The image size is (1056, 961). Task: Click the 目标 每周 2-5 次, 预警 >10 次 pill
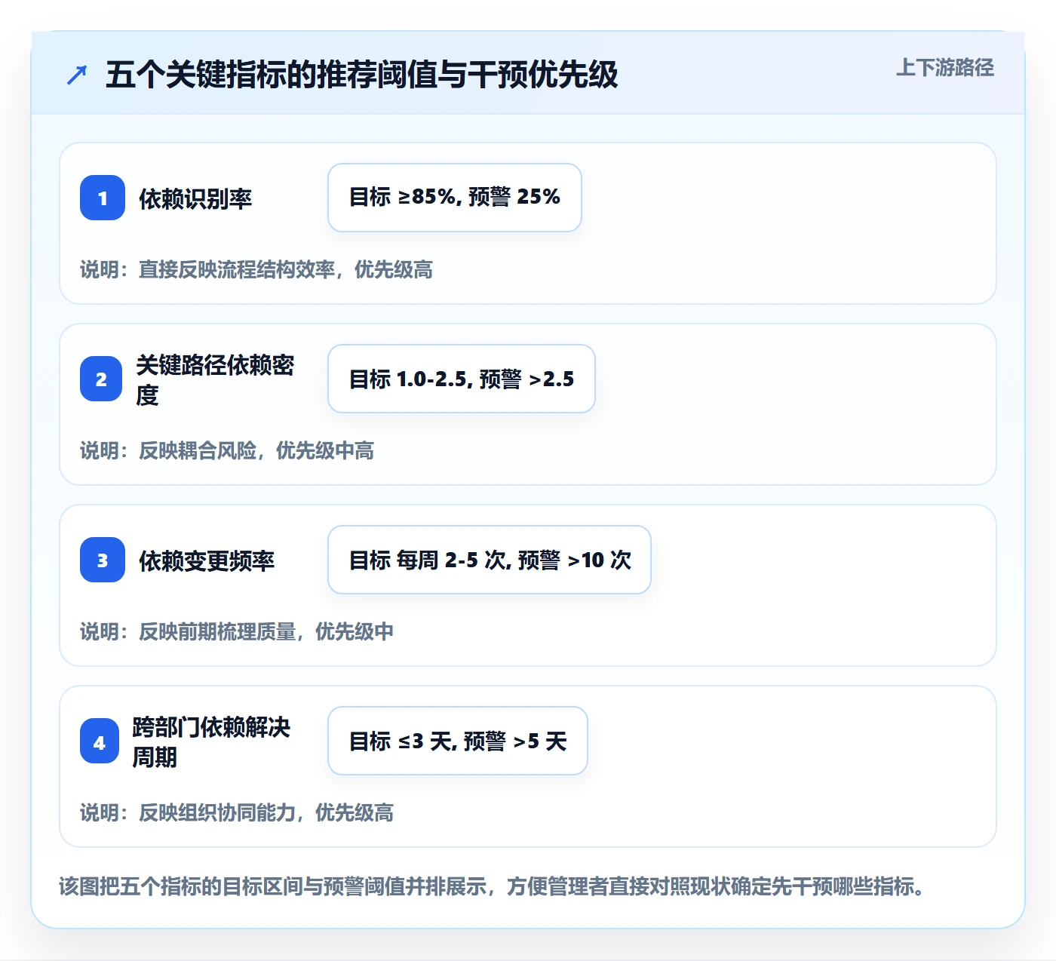coord(490,560)
